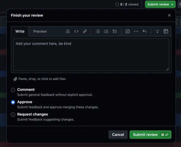
Task: Switch to the Write tab
Action: point(20,31)
